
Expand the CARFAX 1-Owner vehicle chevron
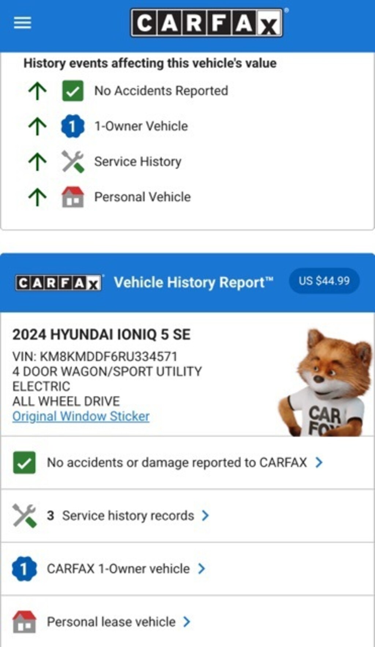[201, 569]
